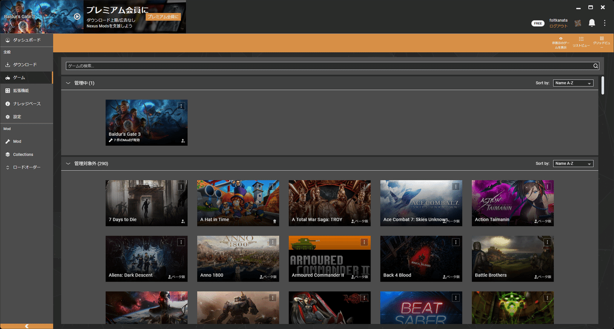Screen dimensions: 614x329
Task: Open the notifications bell
Action: point(591,23)
